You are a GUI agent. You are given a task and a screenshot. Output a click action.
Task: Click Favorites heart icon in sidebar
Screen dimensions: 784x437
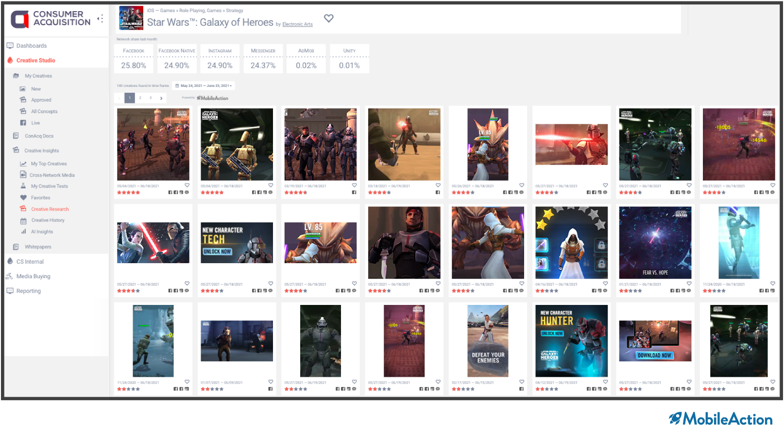(x=23, y=198)
